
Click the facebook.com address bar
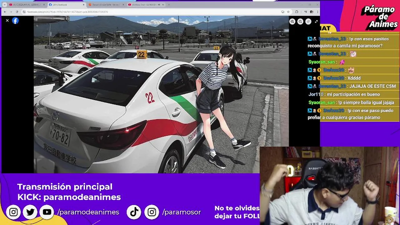[x=153, y=12]
